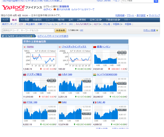This screenshot has width=164, height=137.
Task: Open the 証券口座 tab
Action: [x=96, y=20]
